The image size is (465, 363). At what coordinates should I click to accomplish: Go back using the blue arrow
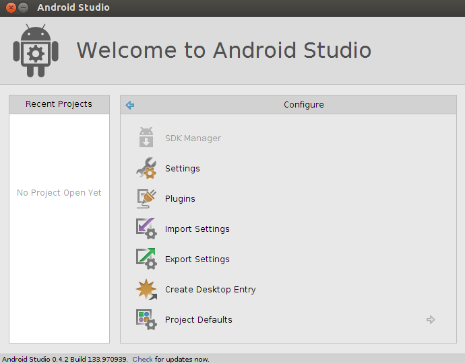[x=130, y=105]
